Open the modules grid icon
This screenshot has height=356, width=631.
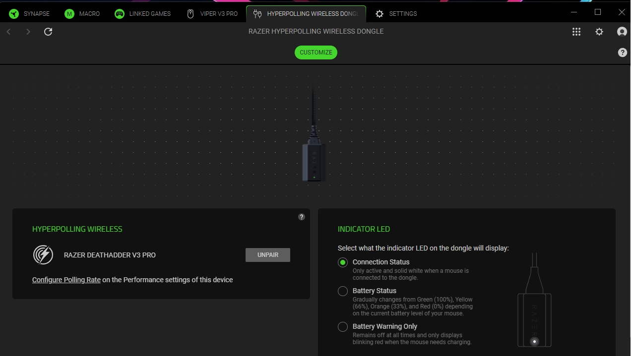pyautogui.click(x=576, y=32)
